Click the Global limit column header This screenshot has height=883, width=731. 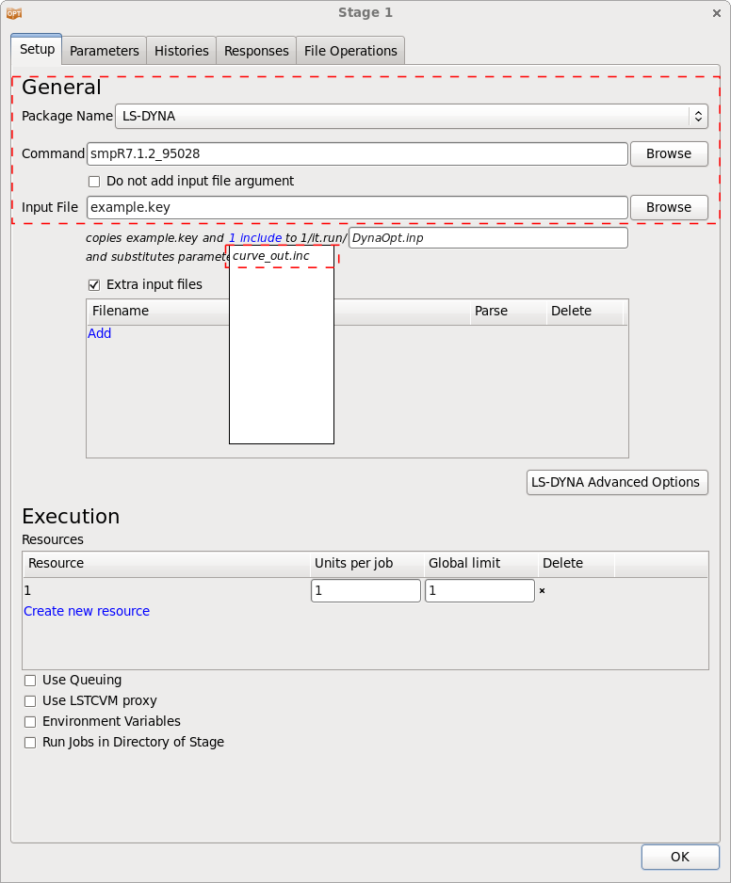[x=480, y=564]
